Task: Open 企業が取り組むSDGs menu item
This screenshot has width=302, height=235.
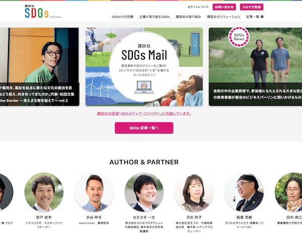Action: pyautogui.click(x=155, y=17)
